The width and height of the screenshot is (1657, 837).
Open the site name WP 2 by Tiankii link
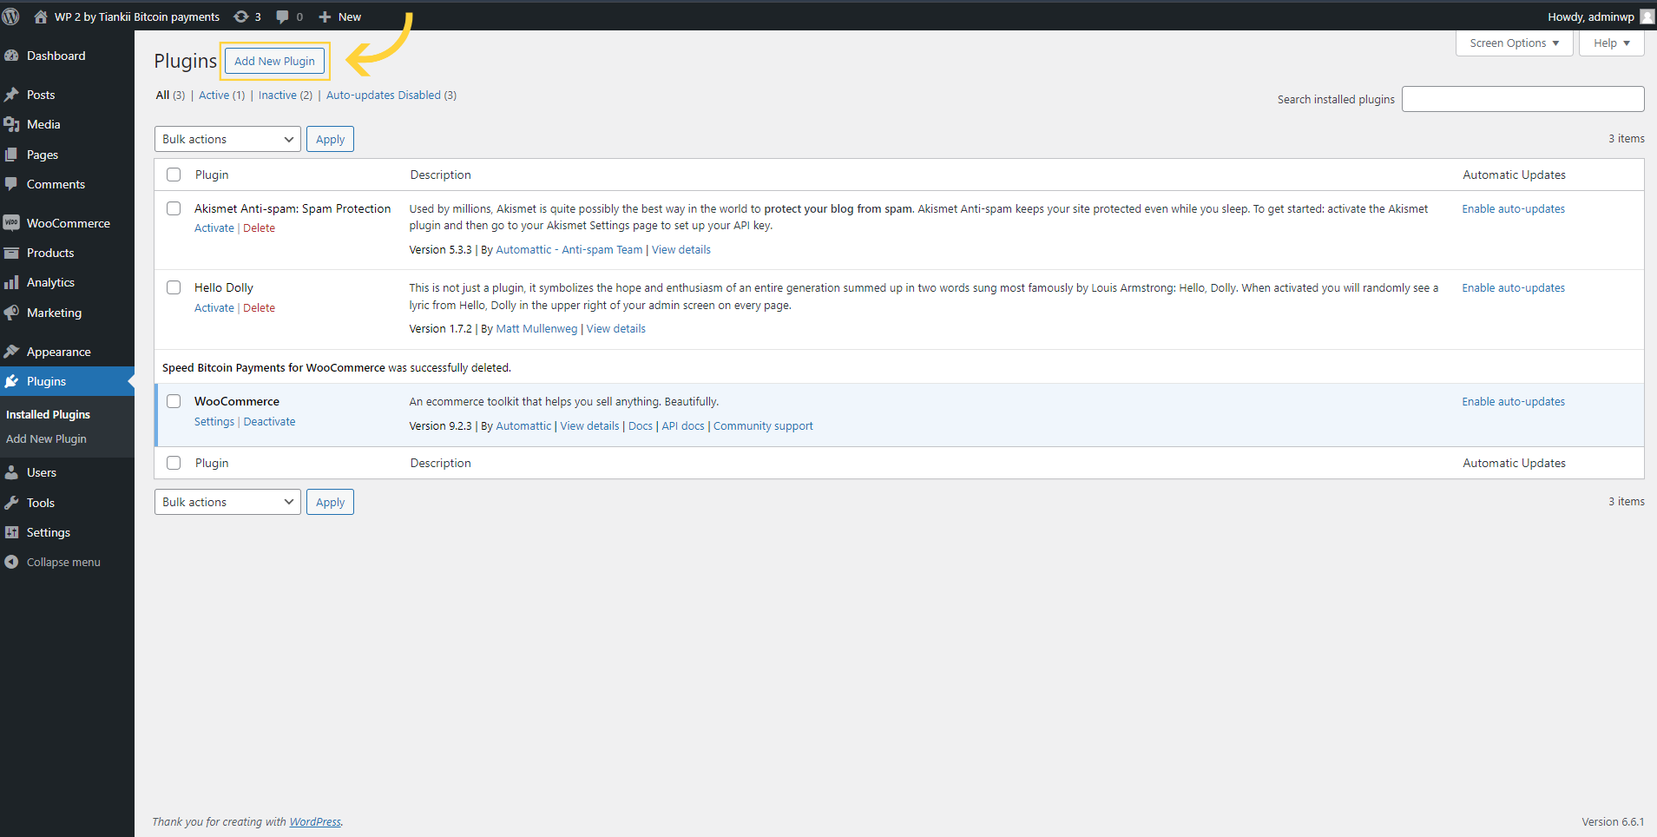tap(137, 16)
